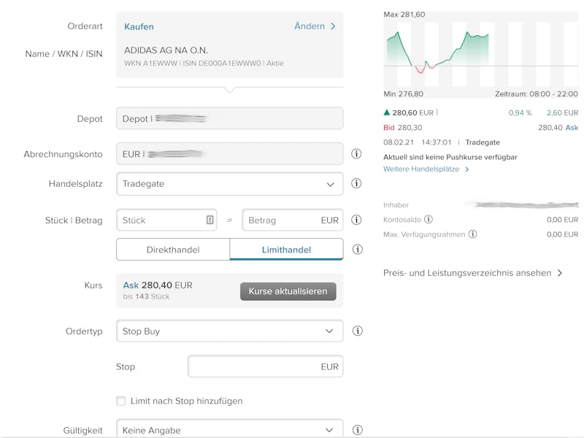Click the Inhaber label
This screenshot has width=584, height=438.
pyautogui.click(x=396, y=205)
